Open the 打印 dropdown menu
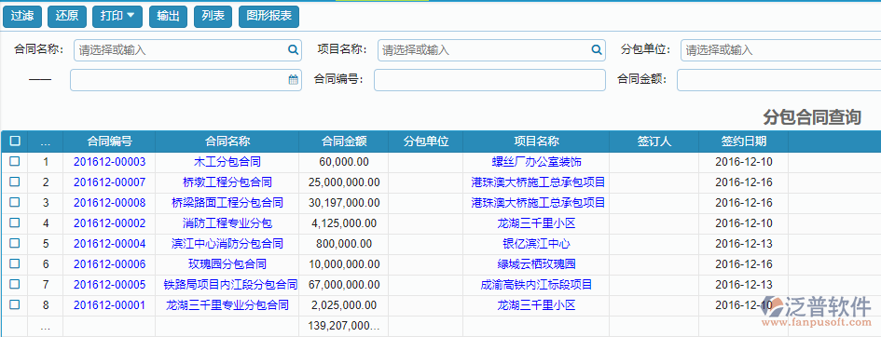The width and height of the screenshot is (881, 337). [117, 16]
